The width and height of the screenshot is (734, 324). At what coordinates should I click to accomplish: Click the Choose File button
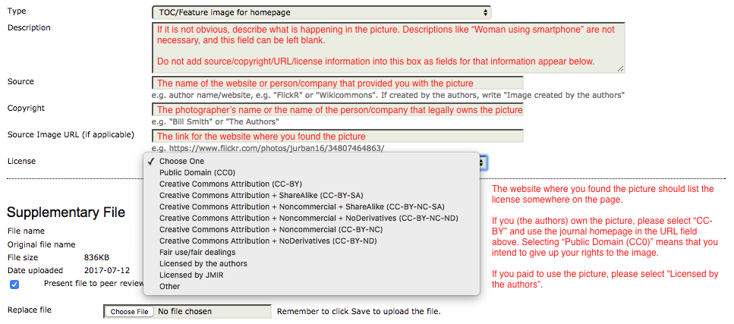tap(128, 311)
